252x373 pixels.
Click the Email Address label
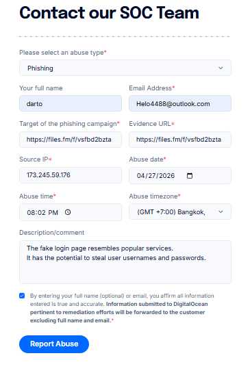tap(152, 88)
